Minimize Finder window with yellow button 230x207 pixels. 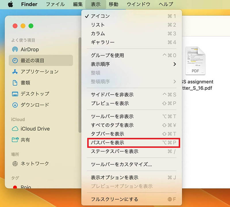(x=23, y=26)
